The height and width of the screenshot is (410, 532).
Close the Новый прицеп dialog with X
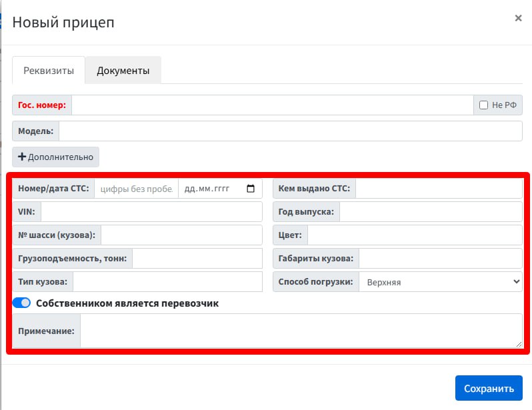[x=518, y=18]
